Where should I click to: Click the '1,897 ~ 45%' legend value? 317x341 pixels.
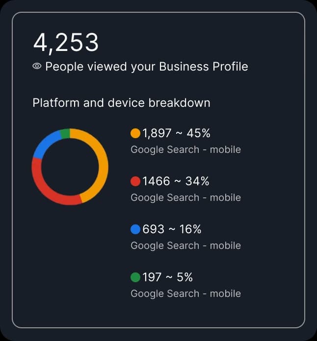click(176, 133)
